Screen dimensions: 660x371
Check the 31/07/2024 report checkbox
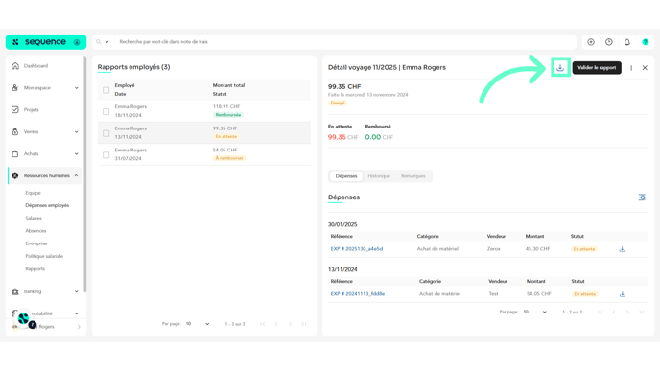(106, 154)
